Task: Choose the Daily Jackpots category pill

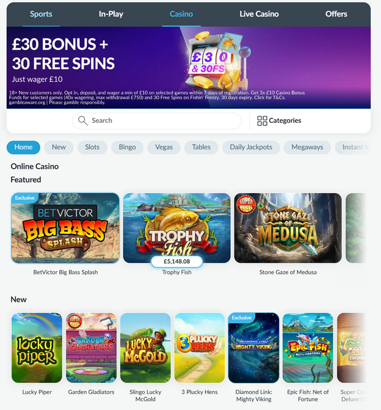Action: pos(251,147)
